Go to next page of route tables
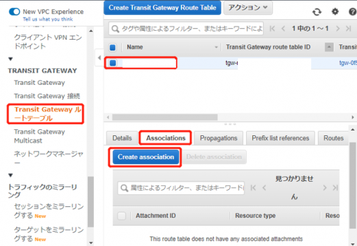 [338, 29]
